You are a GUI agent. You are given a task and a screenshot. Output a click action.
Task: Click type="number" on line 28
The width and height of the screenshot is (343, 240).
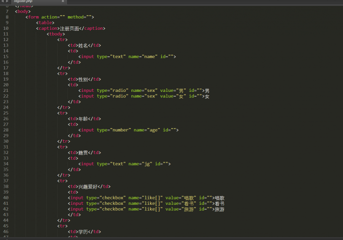[x=114, y=130]
